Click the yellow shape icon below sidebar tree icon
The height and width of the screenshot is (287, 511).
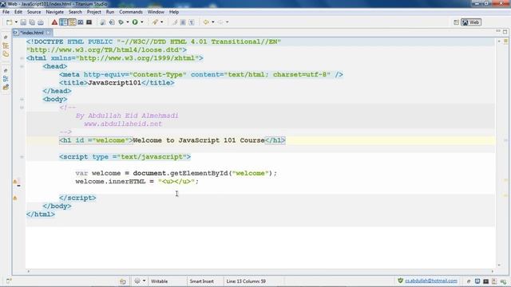click(x=6, y=53)
